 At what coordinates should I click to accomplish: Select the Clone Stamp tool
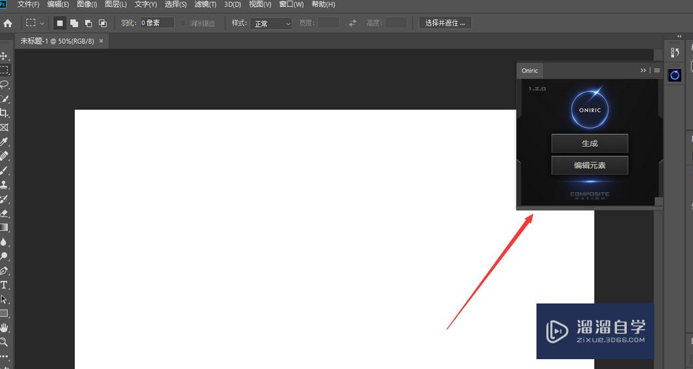(x=4, y=185)
